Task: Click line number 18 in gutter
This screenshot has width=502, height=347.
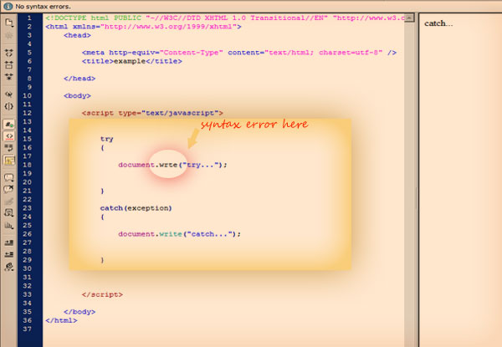Action: click(28, 165)
